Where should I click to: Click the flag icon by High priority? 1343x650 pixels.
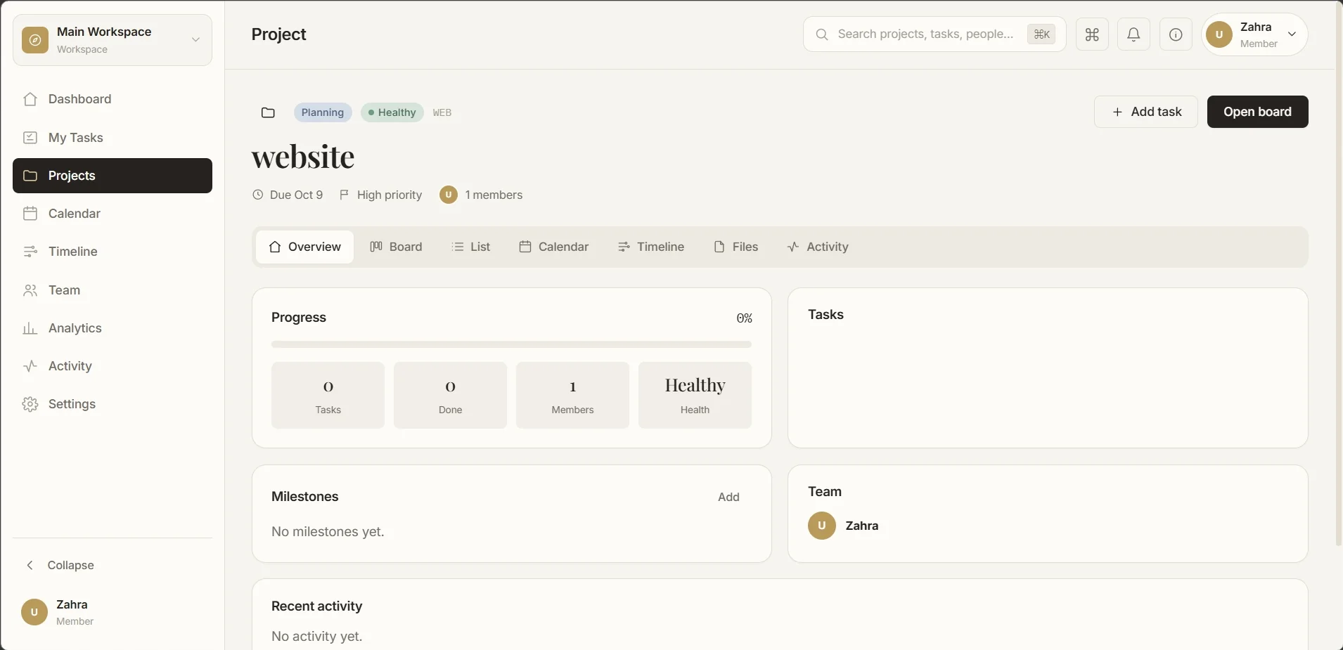(x=345, y=195)
